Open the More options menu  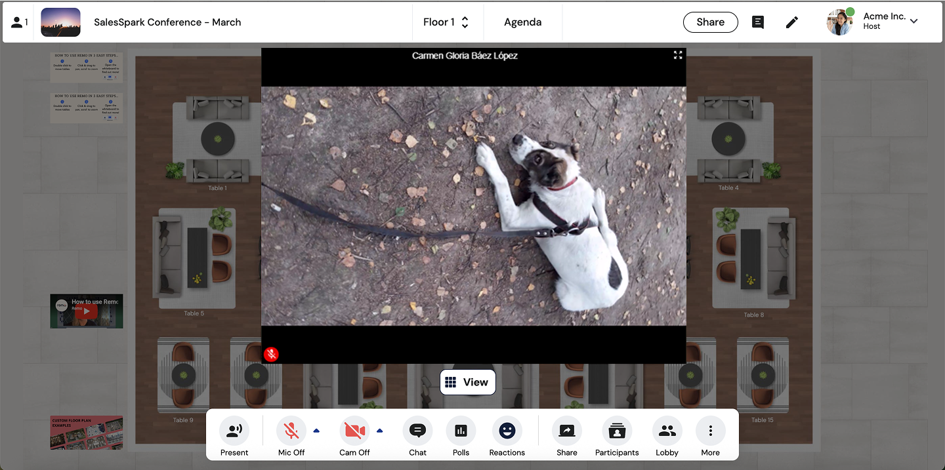710,431
